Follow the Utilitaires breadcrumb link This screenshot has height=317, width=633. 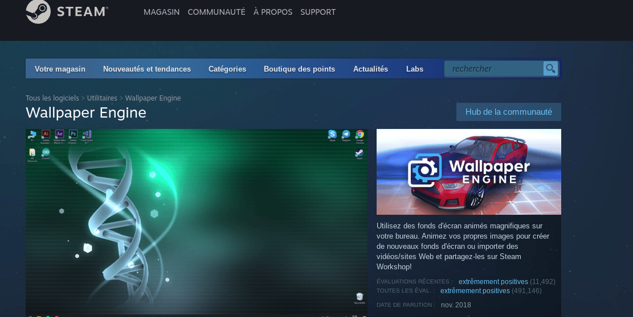(102, 98)
